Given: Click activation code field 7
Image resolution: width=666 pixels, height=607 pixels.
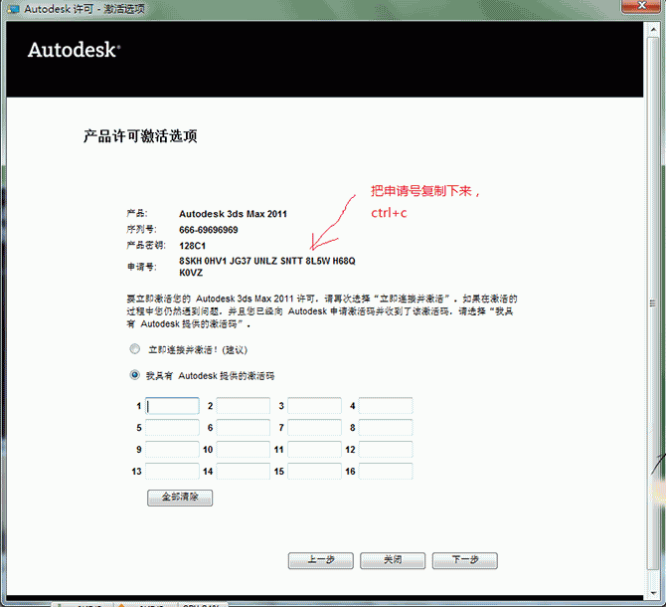Looking at the screenshot, I should (314, 428).
